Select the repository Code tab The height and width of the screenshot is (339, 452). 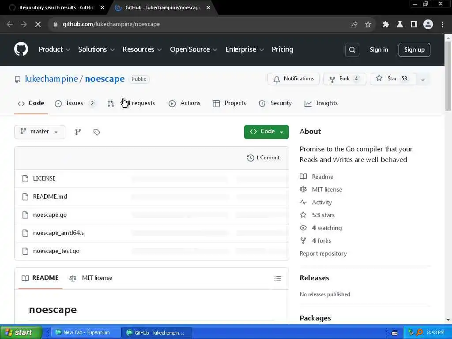pyautogui.click(x=31, y=103)
